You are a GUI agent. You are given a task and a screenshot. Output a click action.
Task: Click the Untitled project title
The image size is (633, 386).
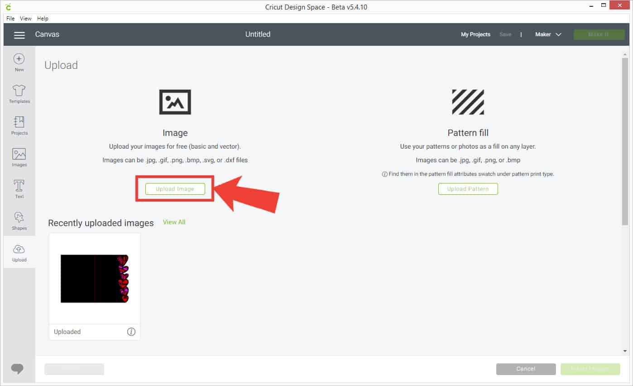[258, 34]
